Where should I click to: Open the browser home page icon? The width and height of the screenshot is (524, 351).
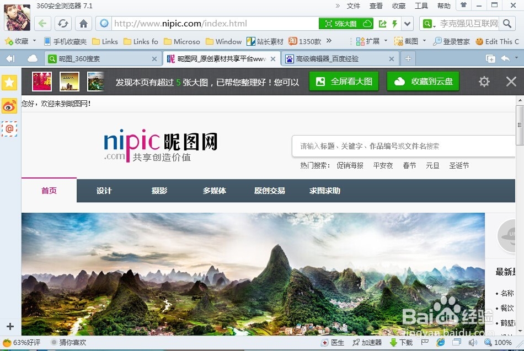83,24
